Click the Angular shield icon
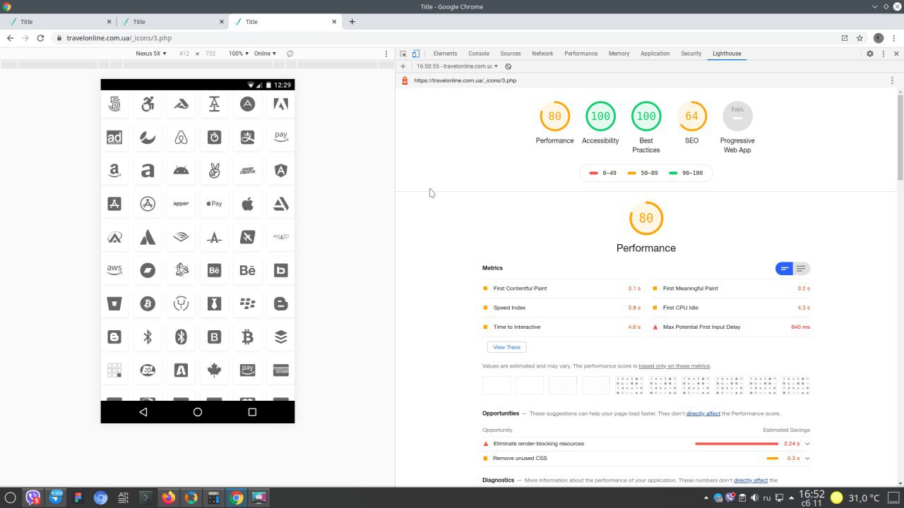The image size is (904, 508). pyautogui.click(x=281, y=171)
